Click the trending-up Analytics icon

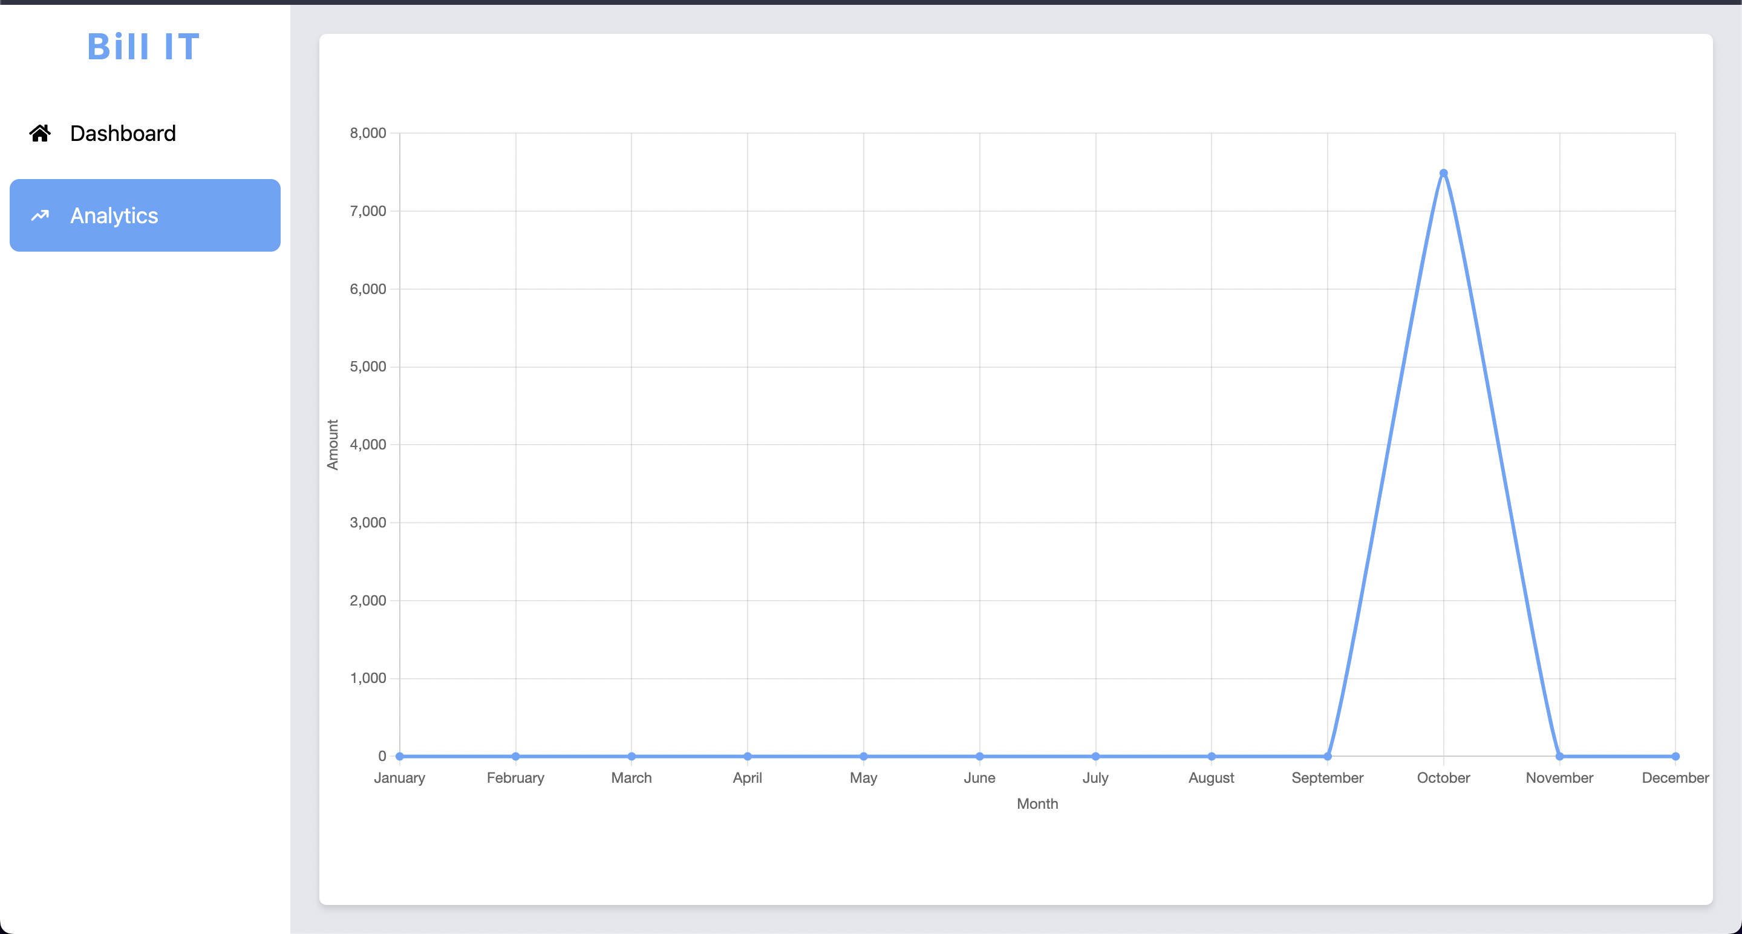40,215
